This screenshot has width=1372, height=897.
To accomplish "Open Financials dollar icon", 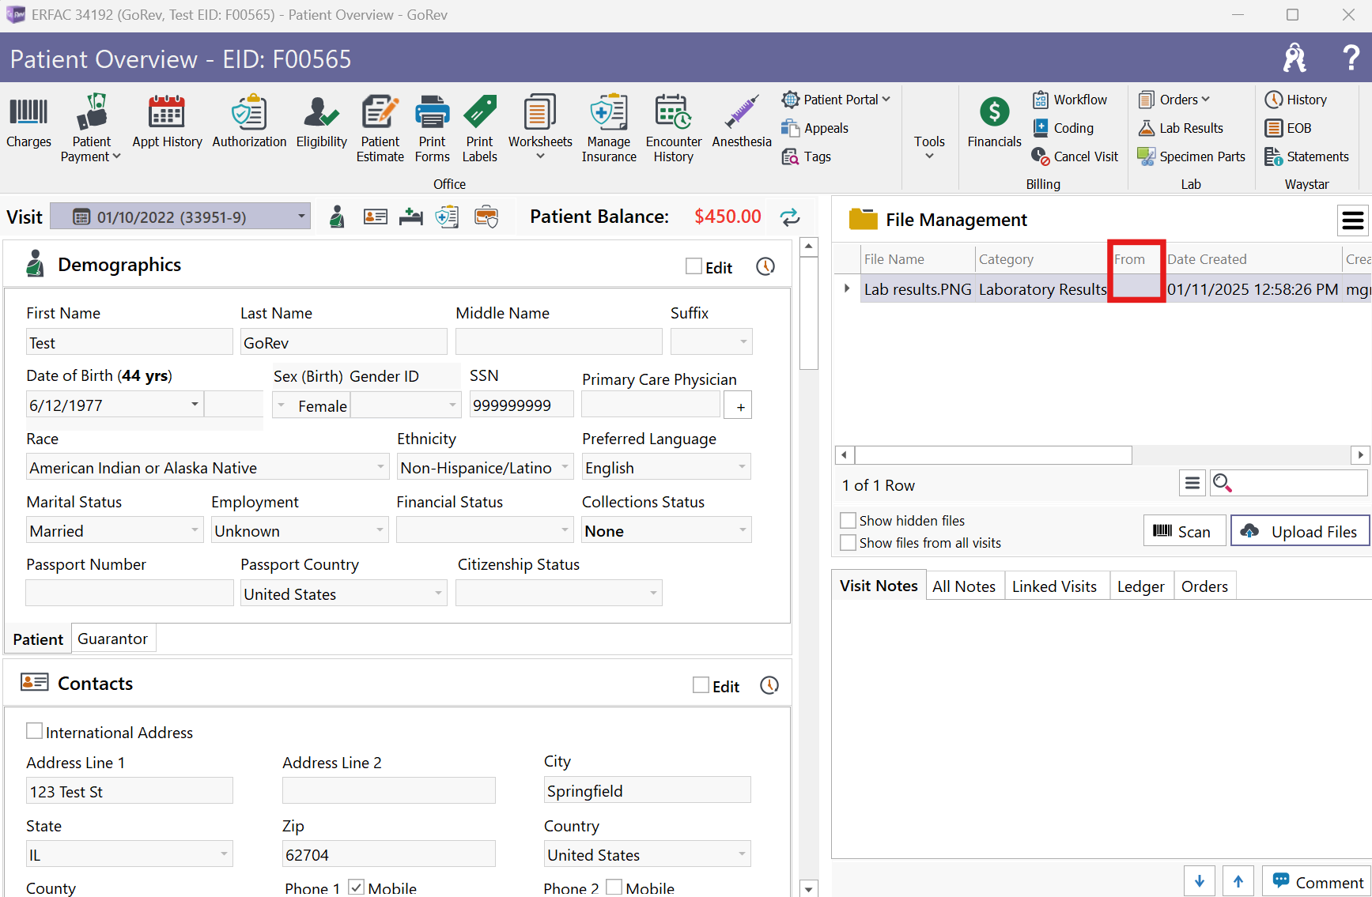I will click(x=994, y=122).
